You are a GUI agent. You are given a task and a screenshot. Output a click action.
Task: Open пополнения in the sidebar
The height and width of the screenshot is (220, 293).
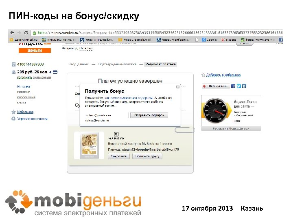[26, 97]
